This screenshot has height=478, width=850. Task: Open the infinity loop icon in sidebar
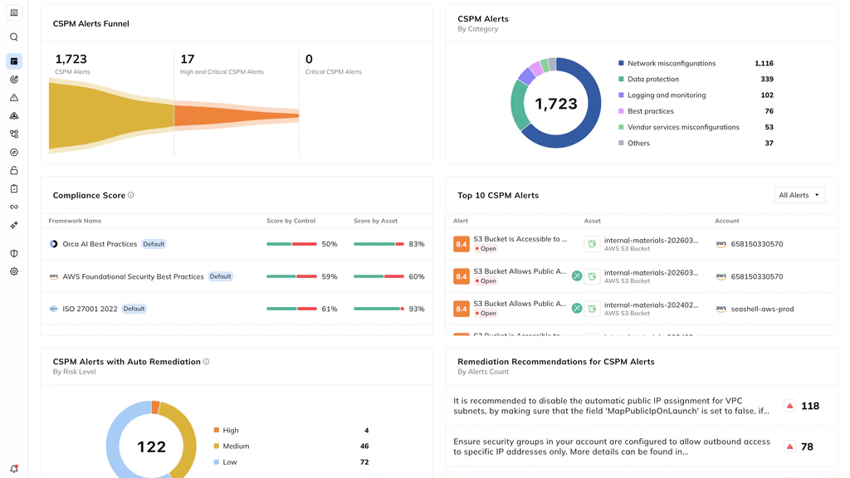(x=14, y=207)
